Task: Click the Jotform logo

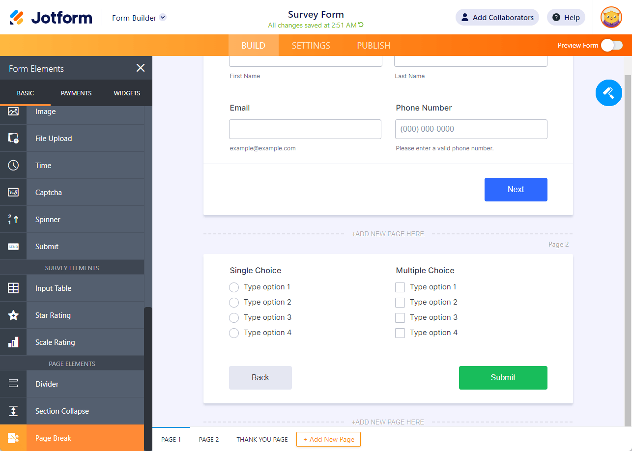Action: (51, 18)
